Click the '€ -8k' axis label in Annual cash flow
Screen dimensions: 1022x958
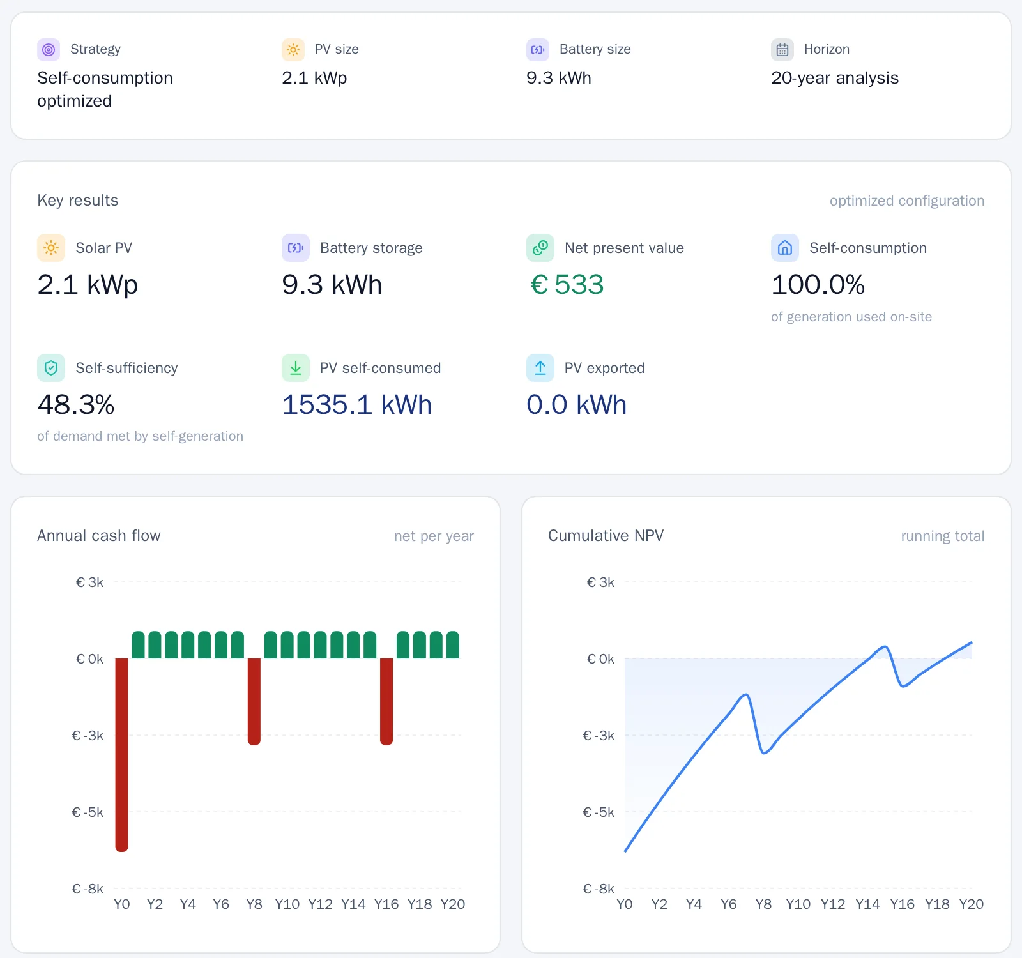tap(88, 889)
